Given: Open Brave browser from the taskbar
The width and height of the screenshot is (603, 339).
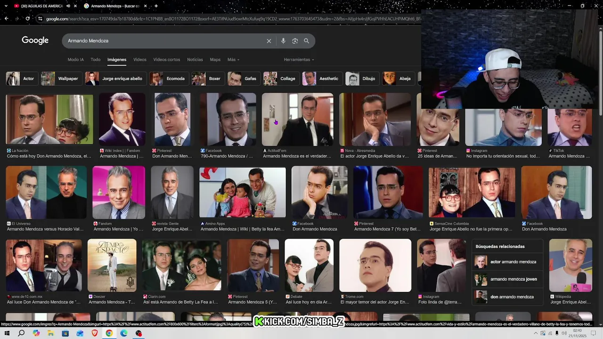Looking at the screenshot, I should 94,333.
